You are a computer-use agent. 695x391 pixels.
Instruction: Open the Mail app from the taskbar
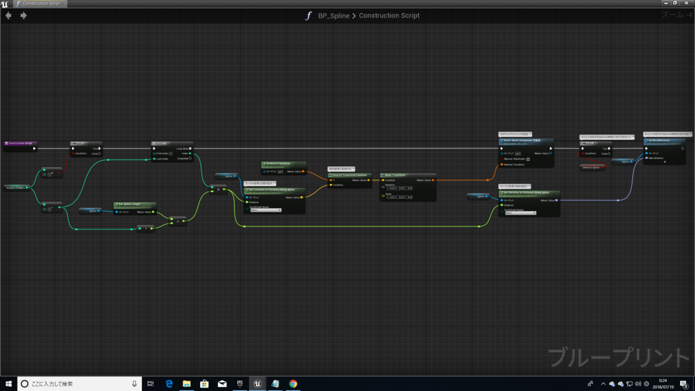coord(222,384)
